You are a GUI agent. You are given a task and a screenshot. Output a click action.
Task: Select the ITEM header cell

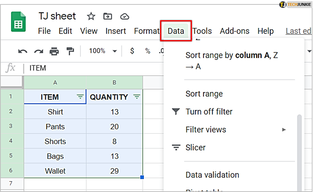tap(55, 97)
